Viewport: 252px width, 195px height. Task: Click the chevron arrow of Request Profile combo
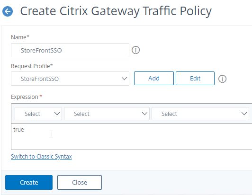(124, 79)
